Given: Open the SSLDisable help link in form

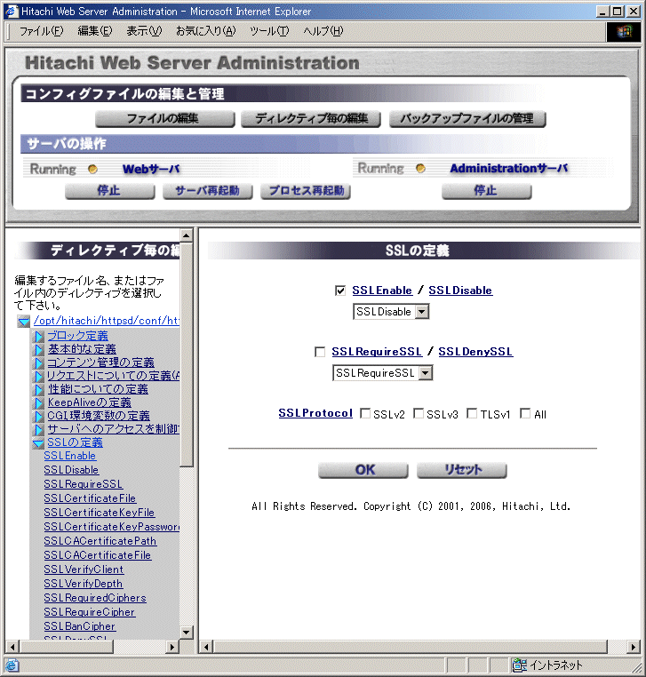Looking at the screenshot, I should (460, 291).
